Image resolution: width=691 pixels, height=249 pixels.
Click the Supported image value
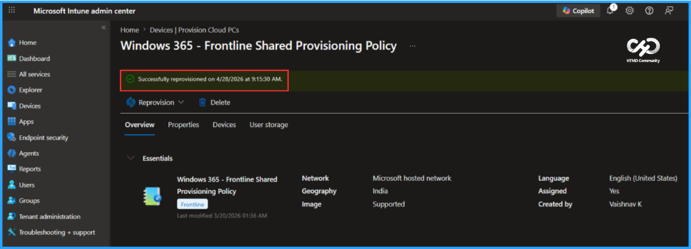pos(389,204)
